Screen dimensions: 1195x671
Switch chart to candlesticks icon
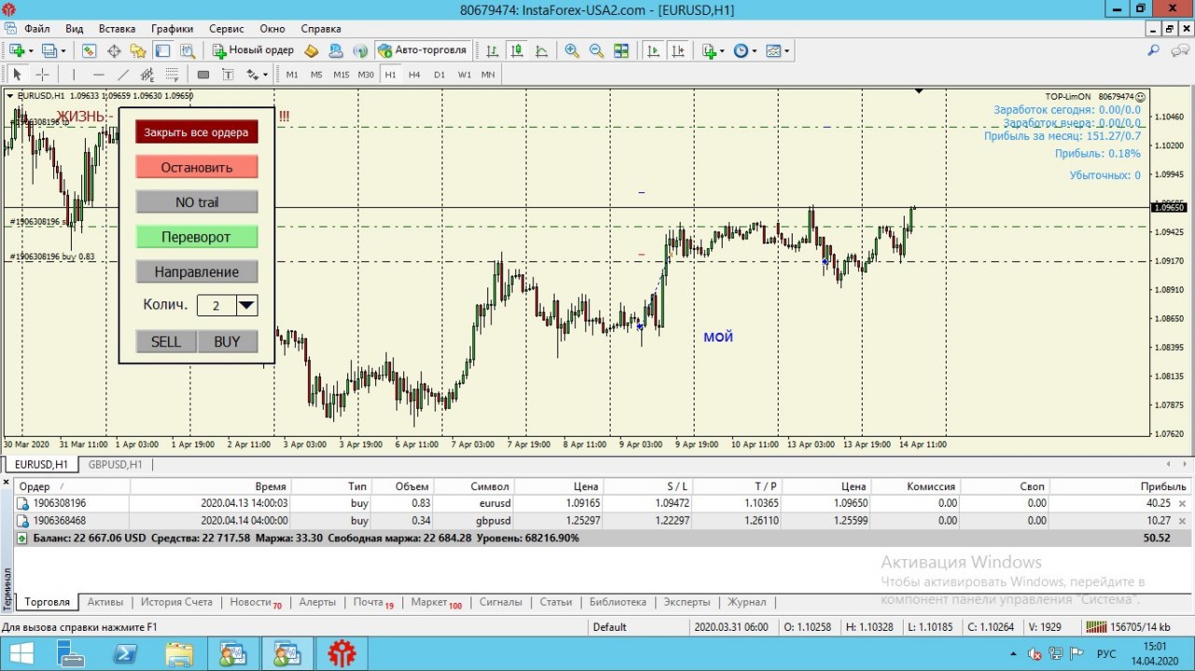click(x=516, y=50)
